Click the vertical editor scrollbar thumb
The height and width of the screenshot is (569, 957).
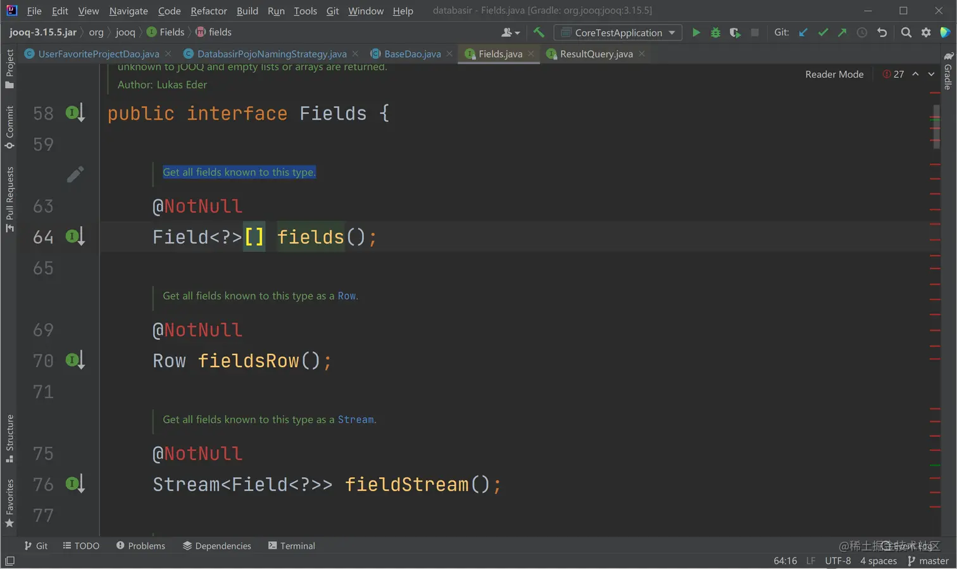click(x=936, y=127)
